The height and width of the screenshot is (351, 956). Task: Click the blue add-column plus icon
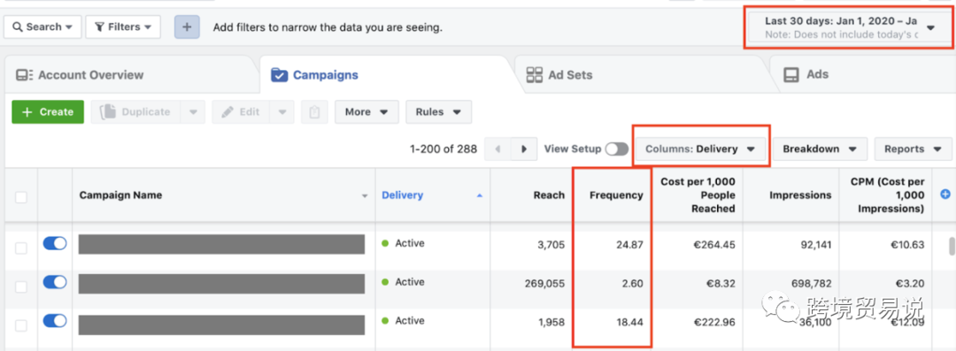[x=945, y=195]
